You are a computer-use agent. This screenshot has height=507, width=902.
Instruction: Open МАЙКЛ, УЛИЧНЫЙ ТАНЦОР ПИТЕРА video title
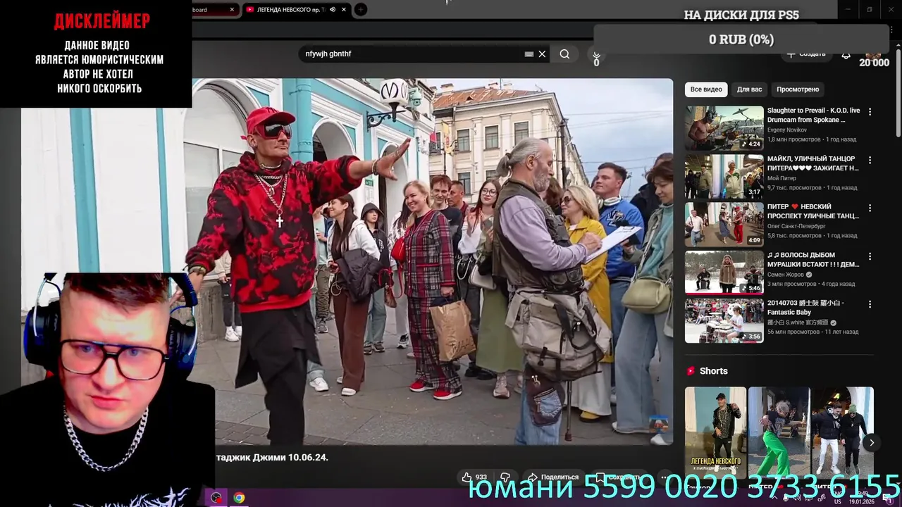[x=813, y=163]
